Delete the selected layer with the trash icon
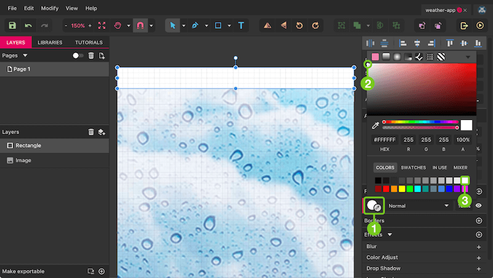 click(x=91, y=132)
